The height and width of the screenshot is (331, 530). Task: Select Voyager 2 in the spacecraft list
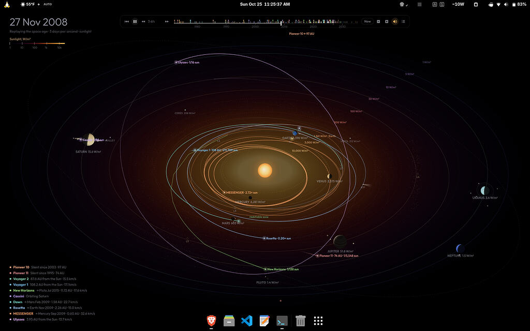point(43,279)
